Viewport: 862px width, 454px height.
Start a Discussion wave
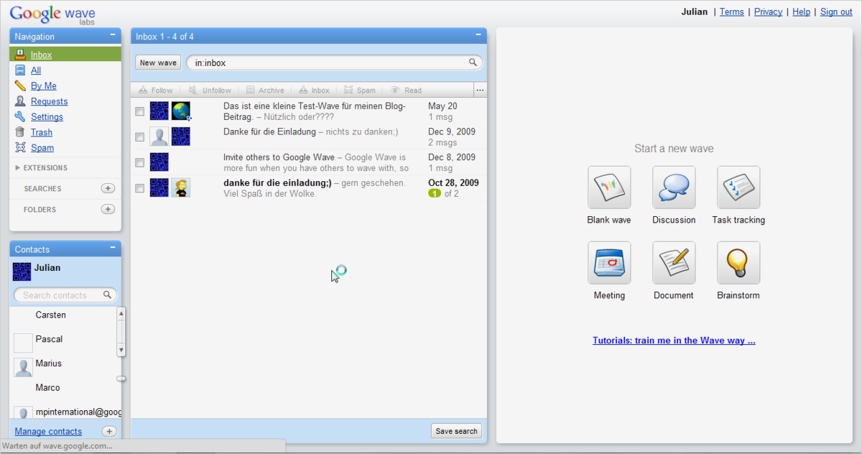click(x=674, y=187)
